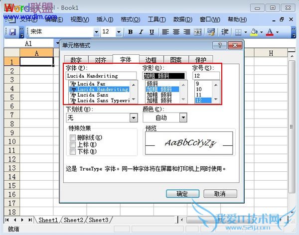Select Lucida Fax in font list
The image size is (299, 235).
(x=99, y=84)
